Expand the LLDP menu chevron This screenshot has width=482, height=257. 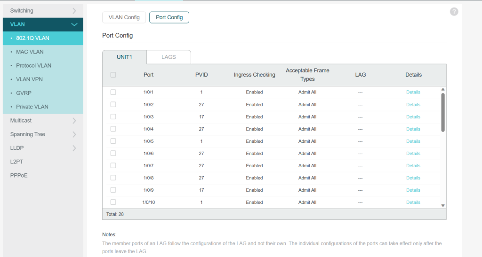click(x=74, y=148)
